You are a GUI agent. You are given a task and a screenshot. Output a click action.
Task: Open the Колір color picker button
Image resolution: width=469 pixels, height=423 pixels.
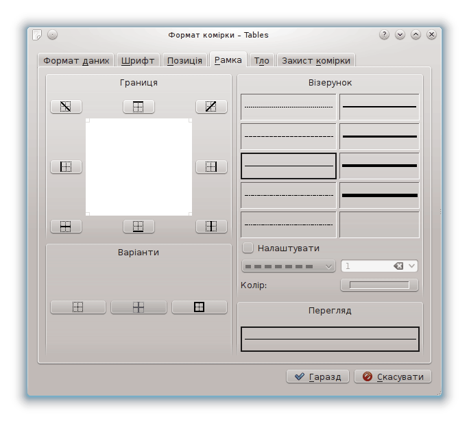coord(379,285)
